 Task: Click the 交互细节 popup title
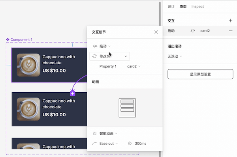99,32
